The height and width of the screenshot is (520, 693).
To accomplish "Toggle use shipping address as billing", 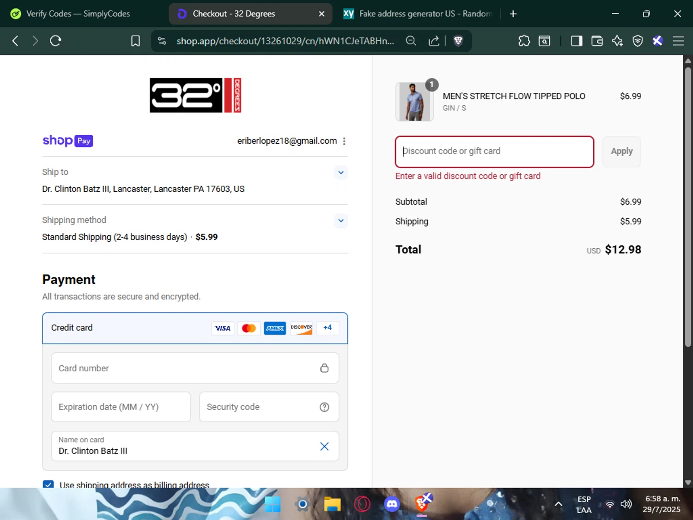I will pos(48,484).
